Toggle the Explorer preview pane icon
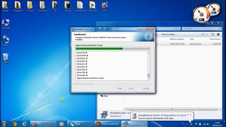This screenshot has height=127, width=226. 212,34
